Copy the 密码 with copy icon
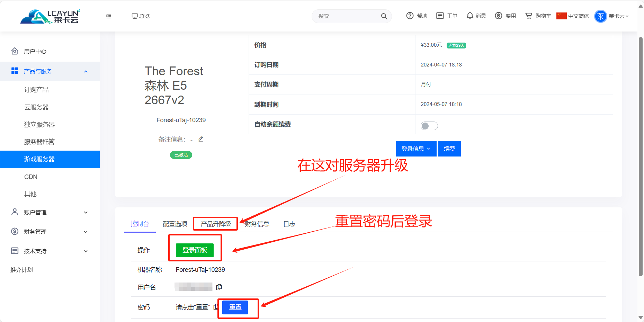 [x=216, y=307]
